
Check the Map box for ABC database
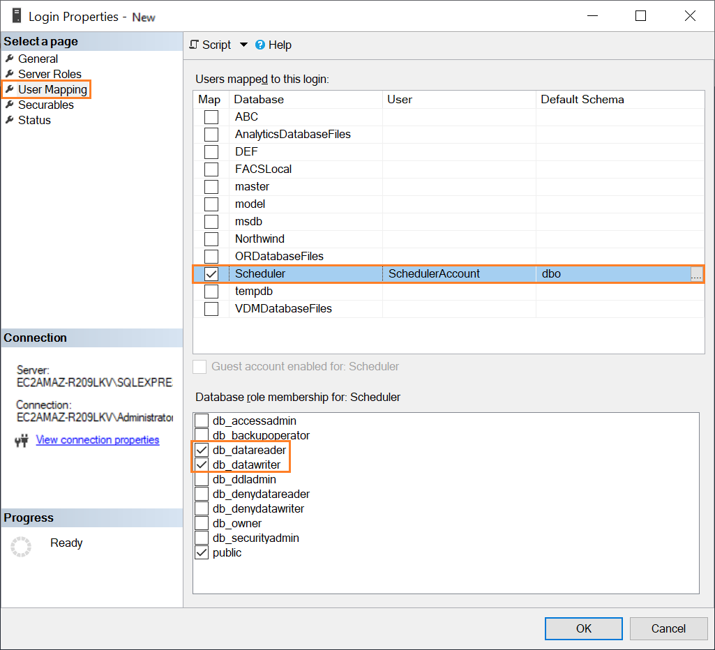[x=211, y=117]
